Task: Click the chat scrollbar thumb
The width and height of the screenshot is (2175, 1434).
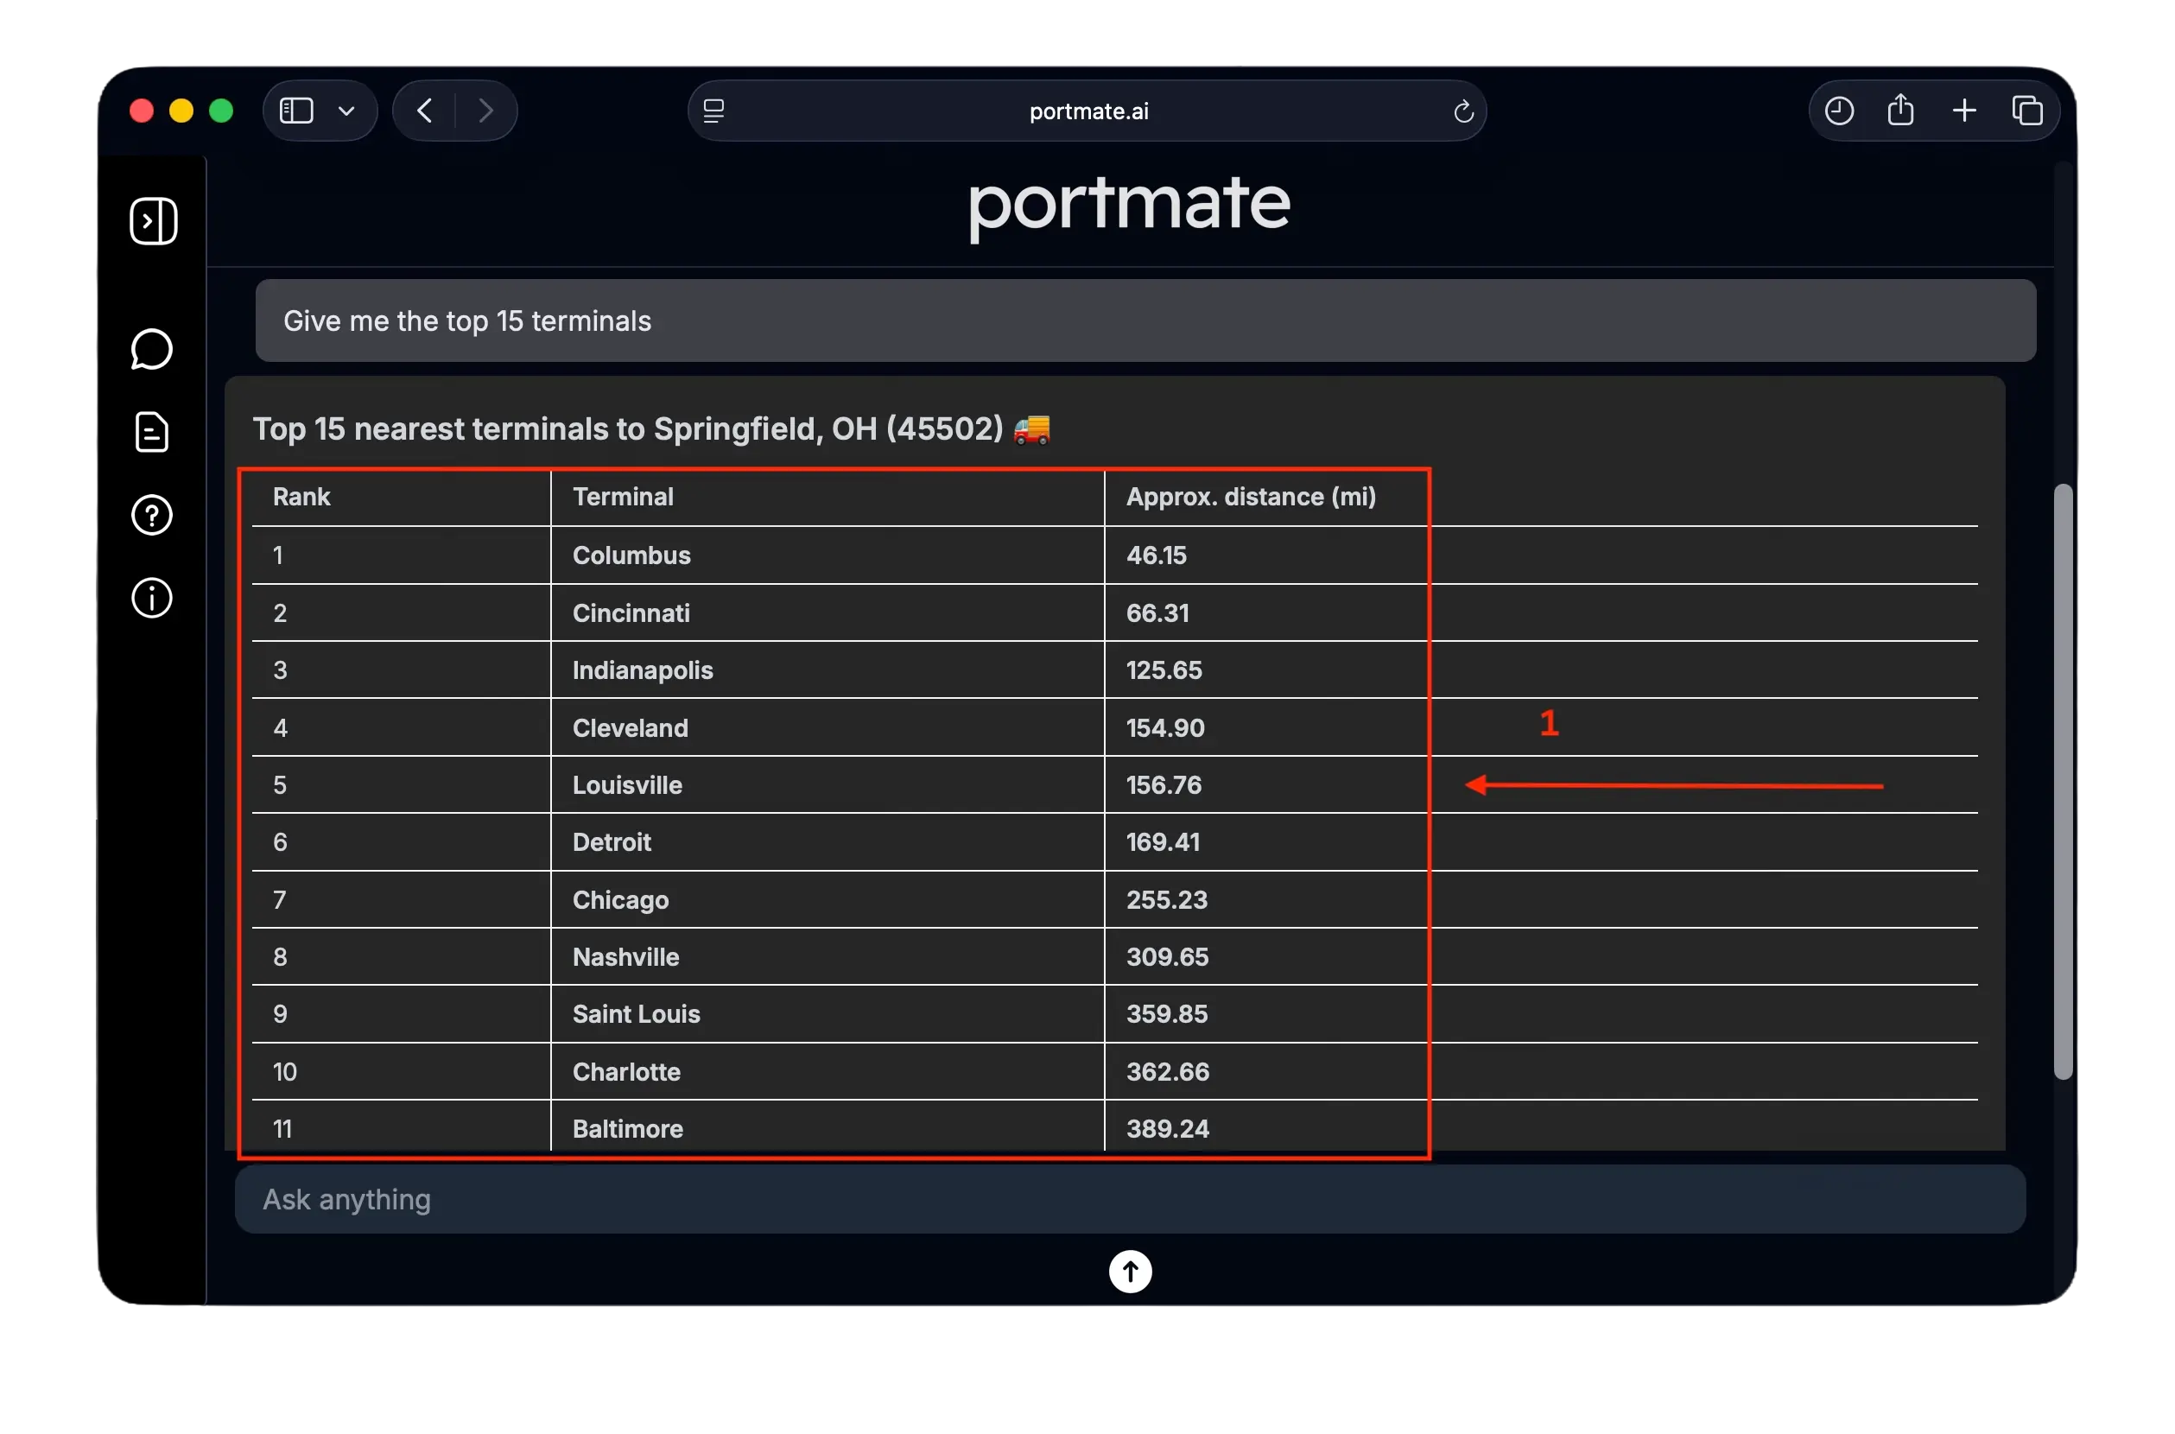Action: point(2063,782)
